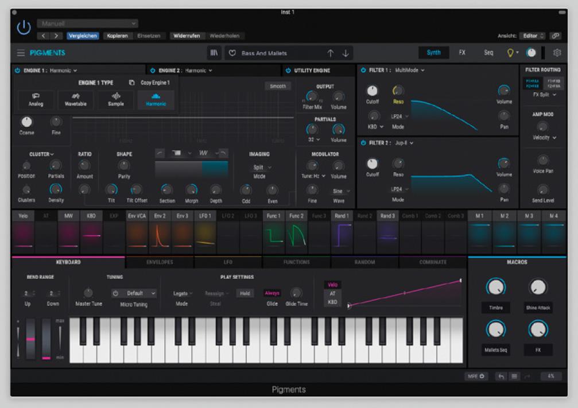Click Filter 2 Cutoff knob

click(373, 164)
